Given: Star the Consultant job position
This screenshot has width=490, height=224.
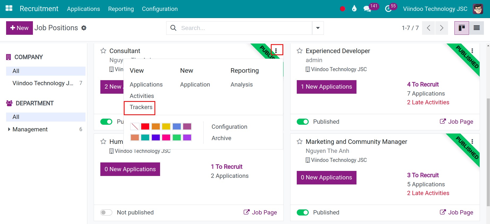Looking at the screenshot, I should tap(103, 51).
